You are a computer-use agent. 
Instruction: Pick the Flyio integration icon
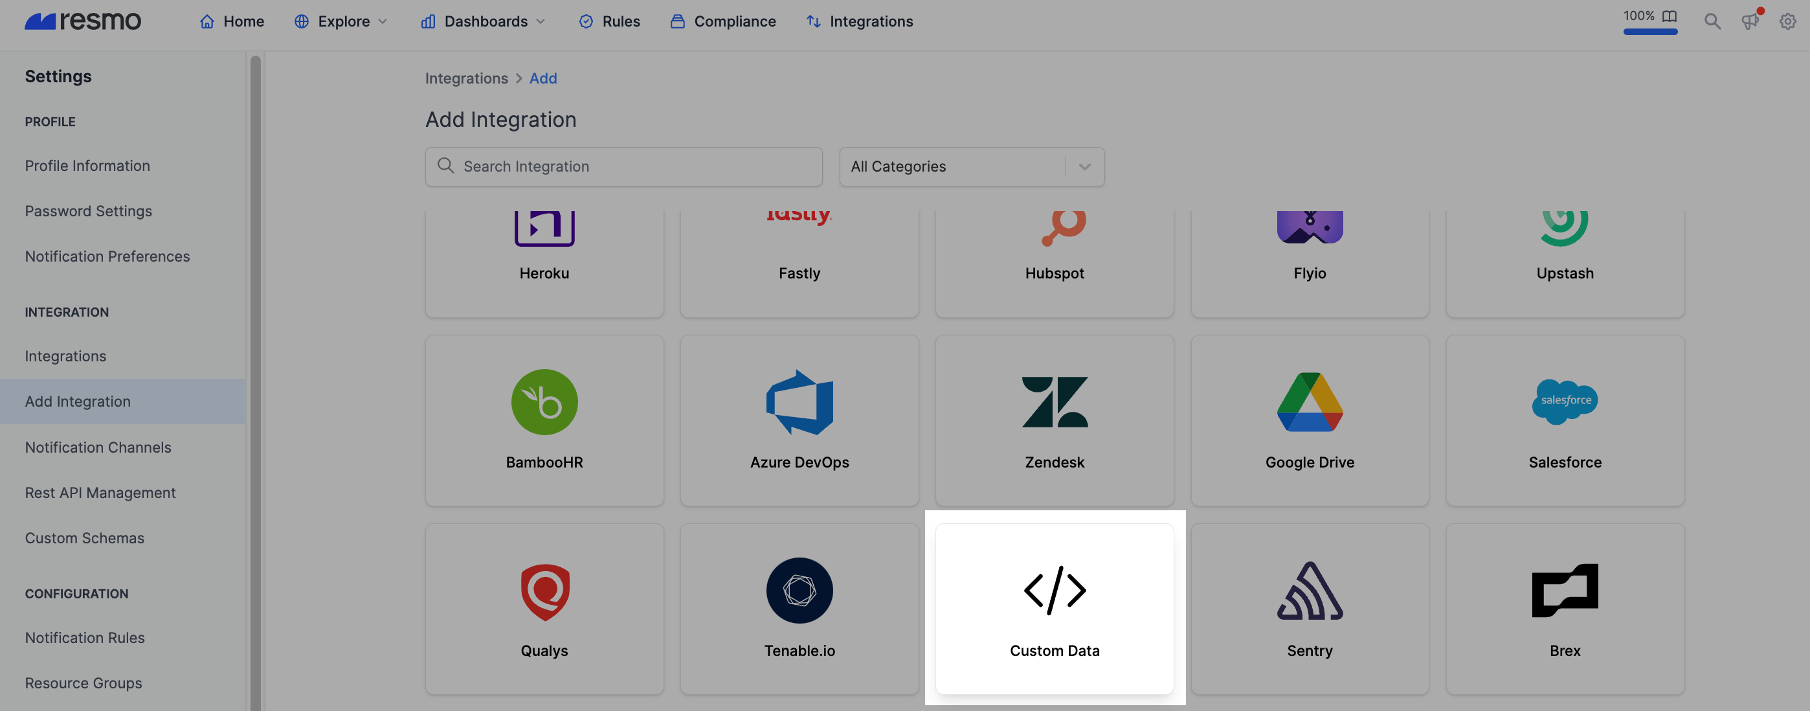coord(1310,227)
